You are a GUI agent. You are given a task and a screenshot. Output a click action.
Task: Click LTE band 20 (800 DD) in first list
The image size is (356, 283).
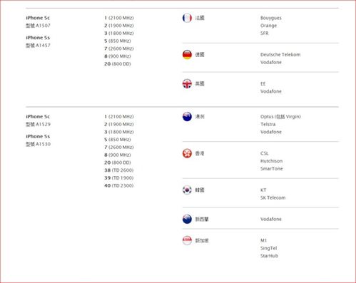118,64
